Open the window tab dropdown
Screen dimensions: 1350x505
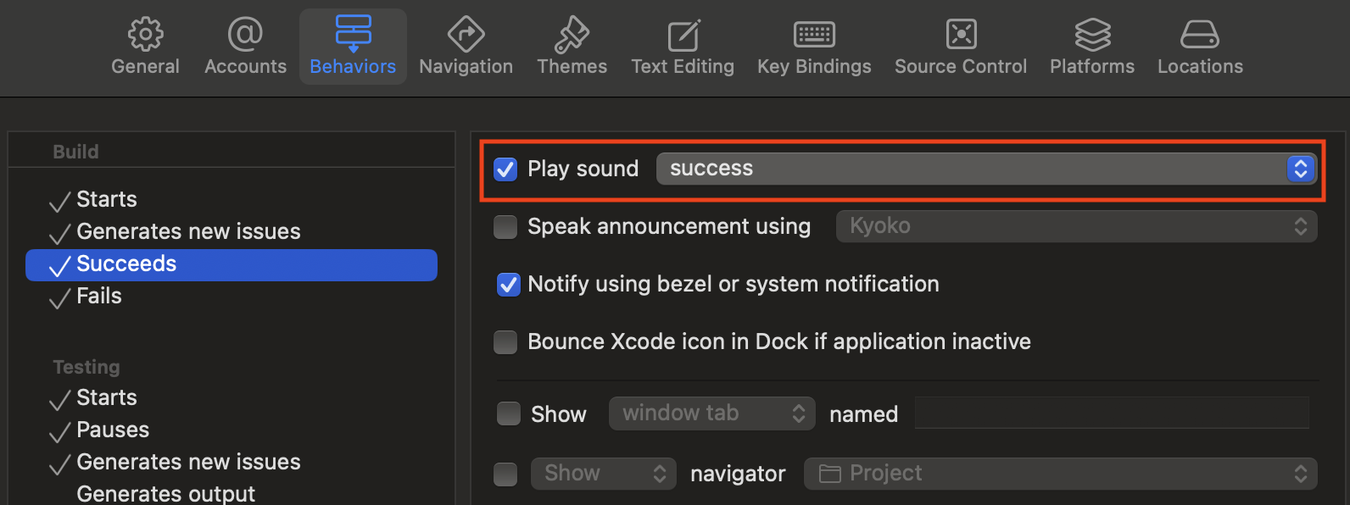tap(711, 413)
